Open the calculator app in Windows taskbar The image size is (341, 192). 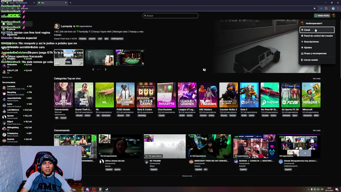pyautogui.click(x=100, y=190)
